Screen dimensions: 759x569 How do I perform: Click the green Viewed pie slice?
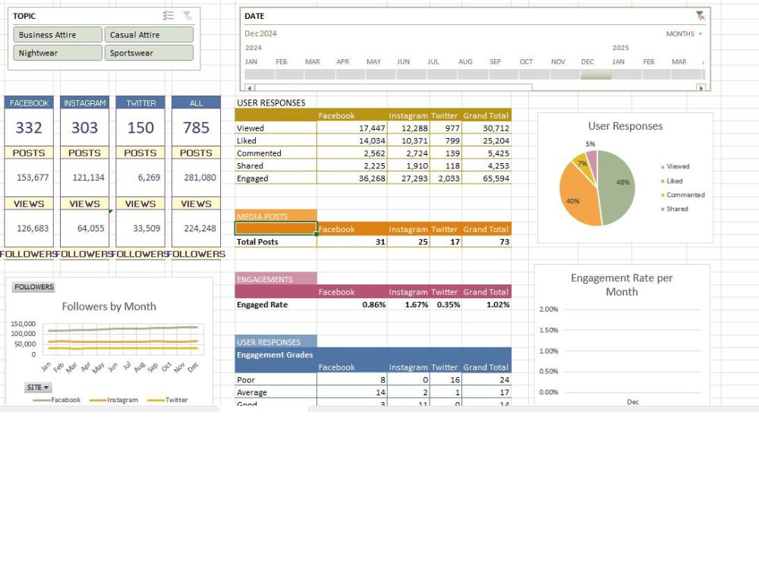(617, 187)
